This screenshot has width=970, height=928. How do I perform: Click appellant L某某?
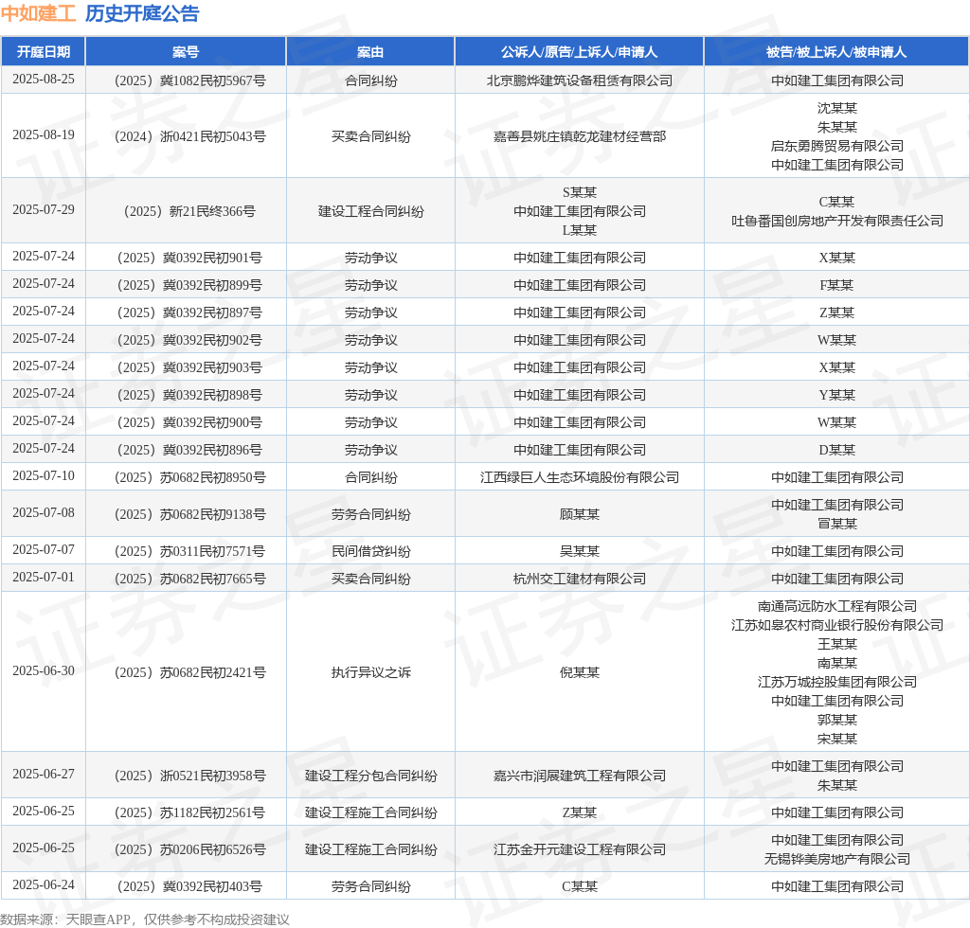click(x=579, y=230)
